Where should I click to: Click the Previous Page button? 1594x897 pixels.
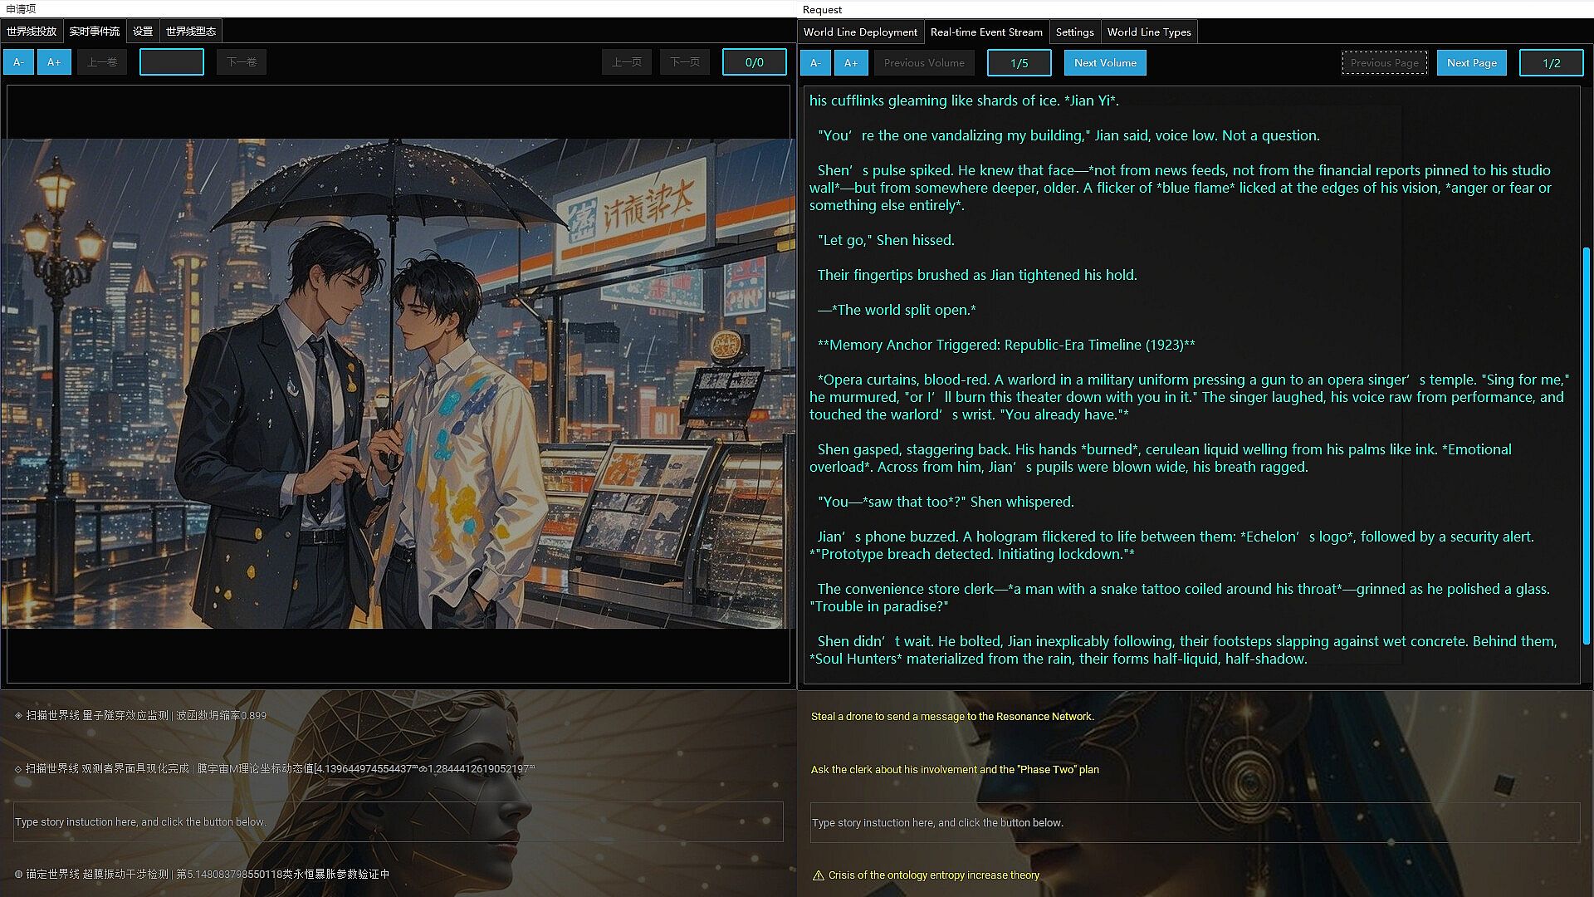[x=1384, y=63]
